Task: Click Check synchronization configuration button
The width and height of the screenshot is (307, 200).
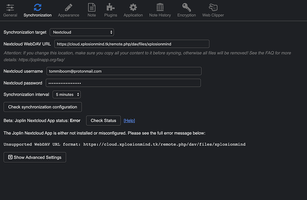Action: 43,107
